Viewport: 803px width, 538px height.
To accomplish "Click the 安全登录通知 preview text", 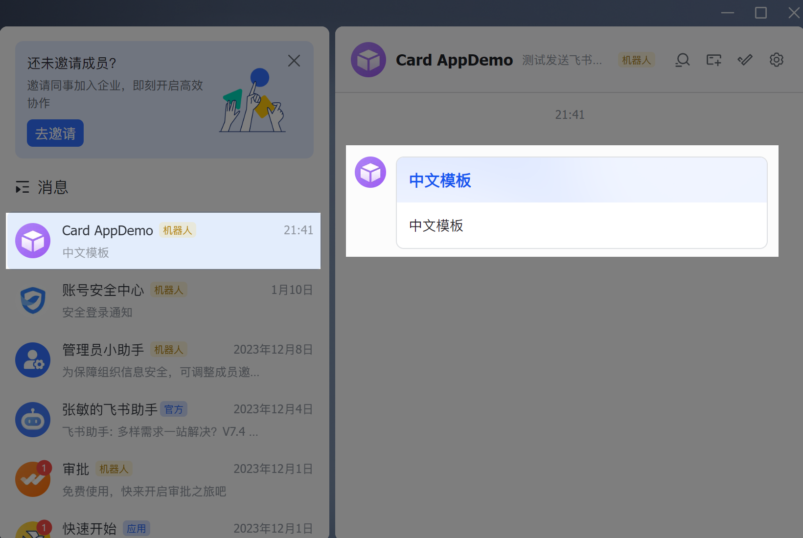I will point(97,313).
